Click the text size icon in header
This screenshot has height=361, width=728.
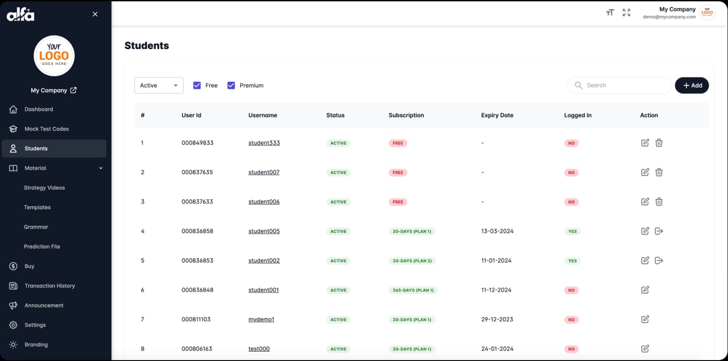coord(610,12)
